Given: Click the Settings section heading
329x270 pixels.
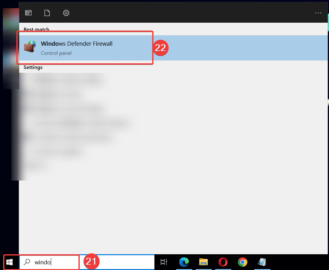Looking at the screenshot, I should click(x=33, y=67).
